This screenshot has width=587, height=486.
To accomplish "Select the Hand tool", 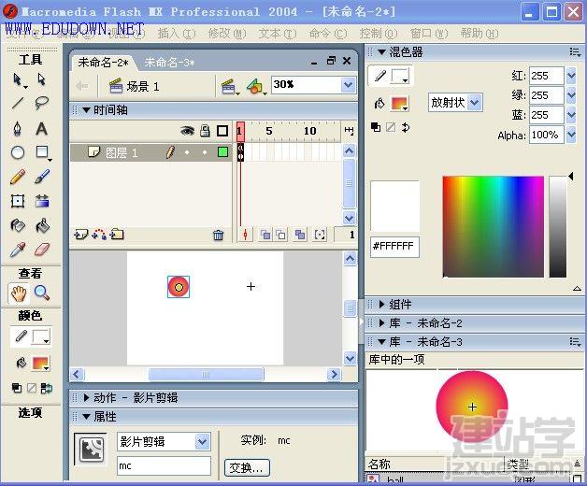I will point(18,293).
